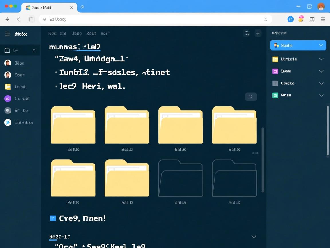Click the underlined 'Bezs-1c' link near the bottom

tap(60, 237)
